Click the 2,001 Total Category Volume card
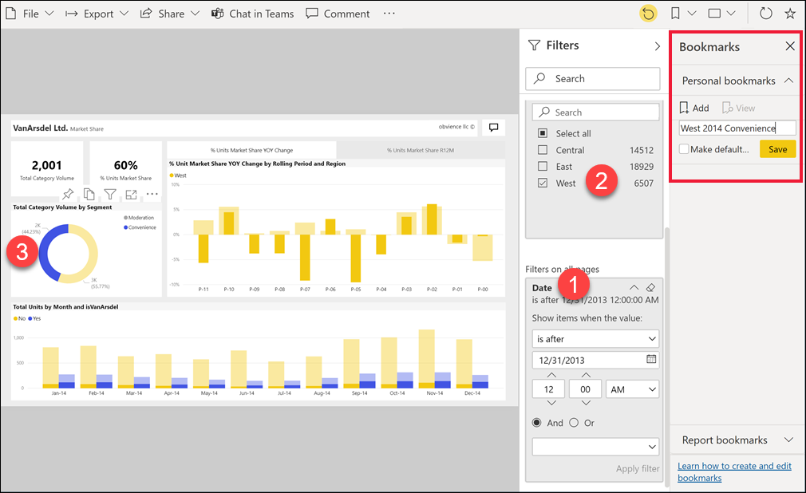 (x=47, y=169)
